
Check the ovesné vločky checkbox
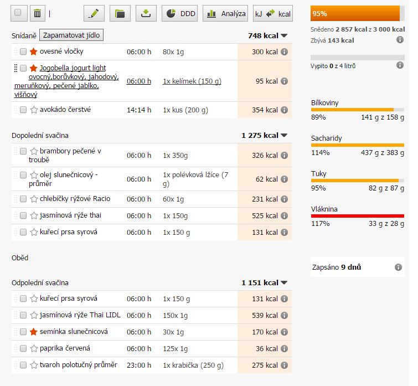pyautogui.click(x=23, y=52)
